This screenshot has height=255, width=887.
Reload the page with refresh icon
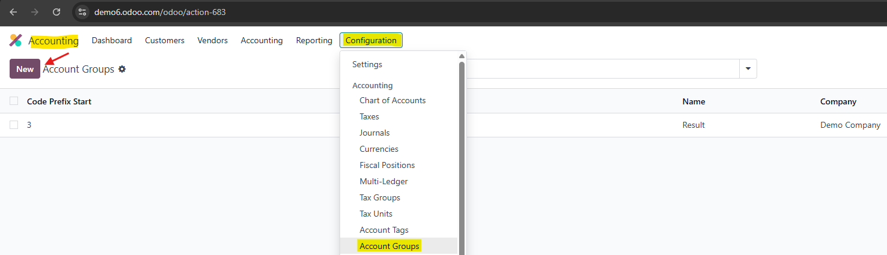point(56,12)
